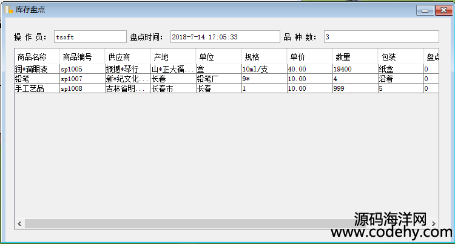Image resolution: width=455 pixels, height=244 pixels.
Task: Select the 润*滴眼液 product name cell
Action: [x=37, y=69]
